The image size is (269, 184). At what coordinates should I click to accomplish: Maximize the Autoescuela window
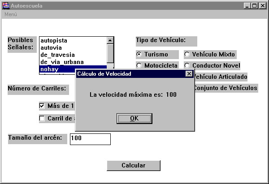[x=254, y=5]
